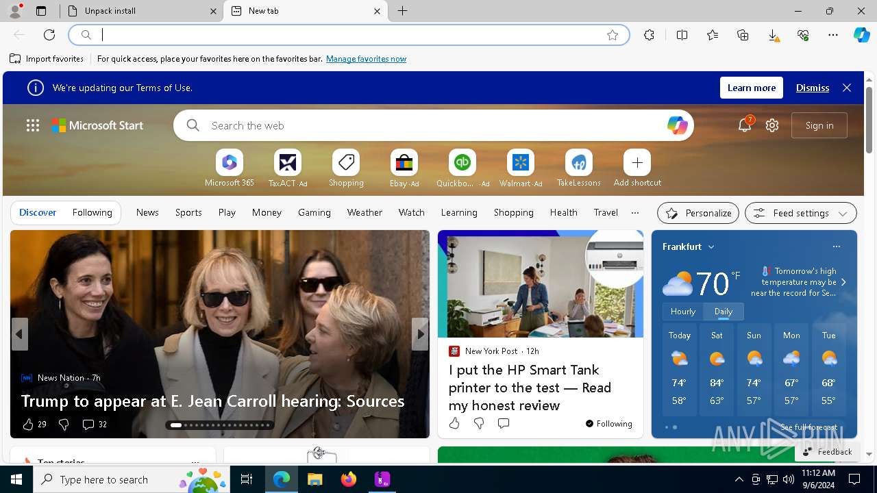877x493 pixels.
Task: Open the Collections icon
Action: coord(743,35)
